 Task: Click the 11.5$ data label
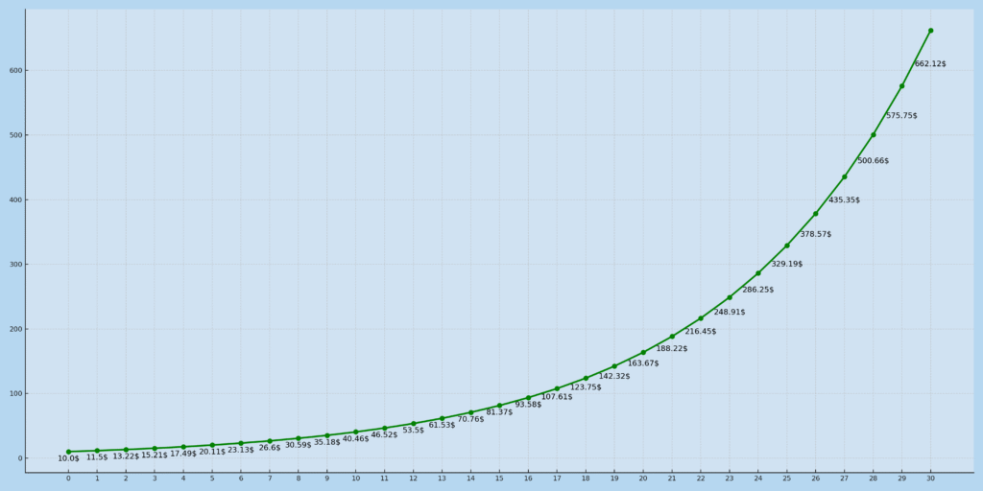click(x=97, y=457)
